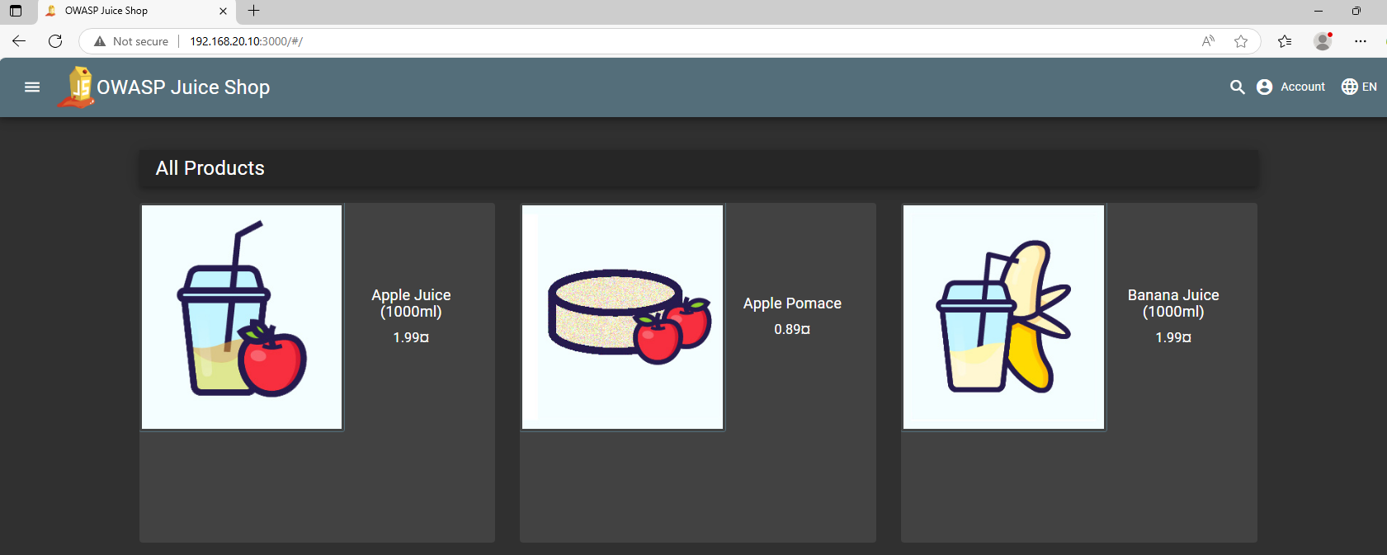1387x555 pixels.
Task: Open the Favorites list icon
Action: coord(1285,41)
